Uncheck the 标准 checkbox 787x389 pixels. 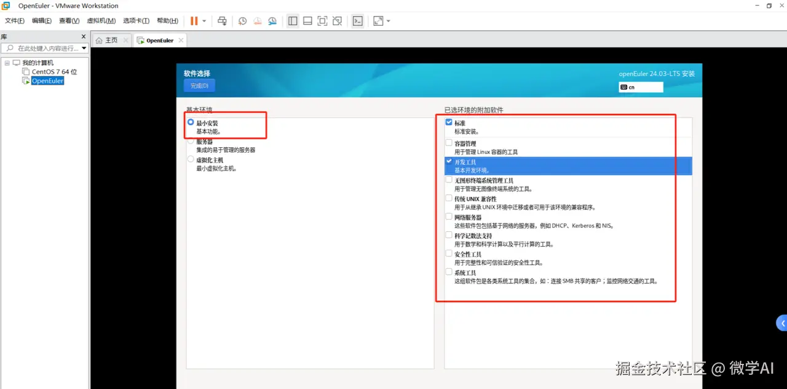(449, 122)
